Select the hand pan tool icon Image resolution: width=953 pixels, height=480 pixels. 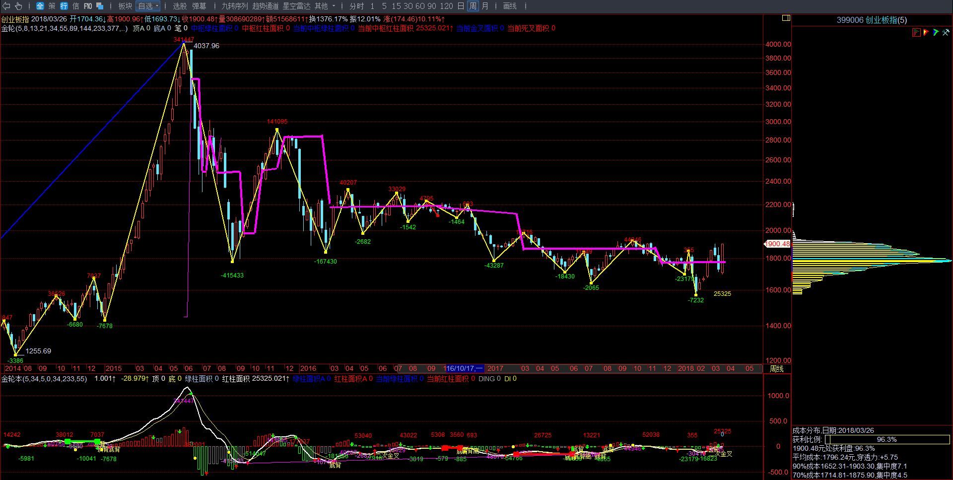19,6
